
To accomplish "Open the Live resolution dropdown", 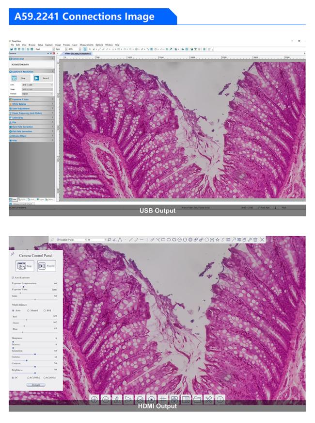I will click(36, 85).
